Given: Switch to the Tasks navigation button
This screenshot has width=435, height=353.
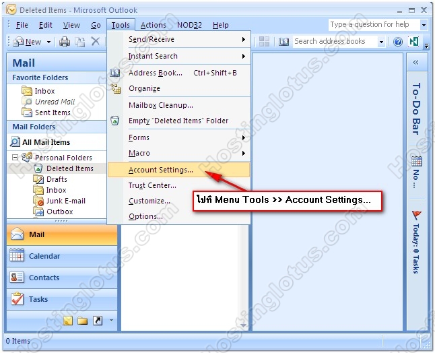Looking at the screenshot, I should (x=62, y=299).
